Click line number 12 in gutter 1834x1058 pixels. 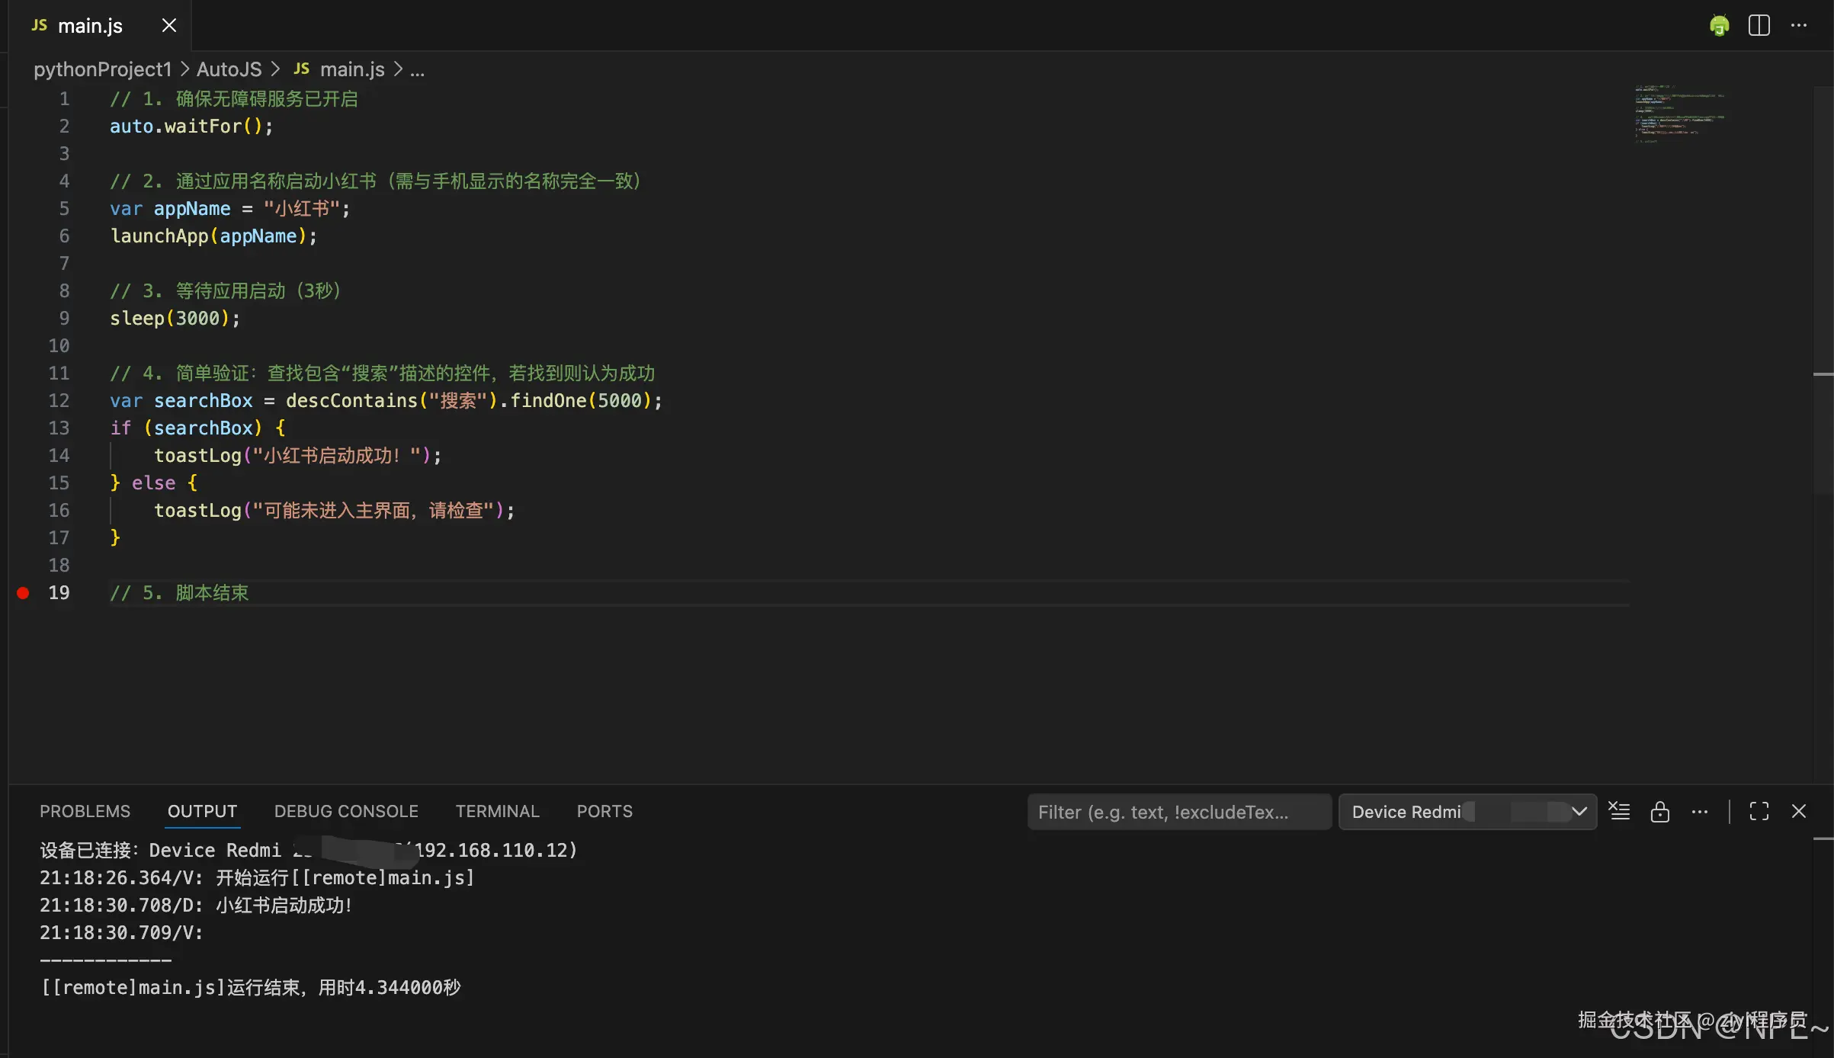click(x=59, y=400)
